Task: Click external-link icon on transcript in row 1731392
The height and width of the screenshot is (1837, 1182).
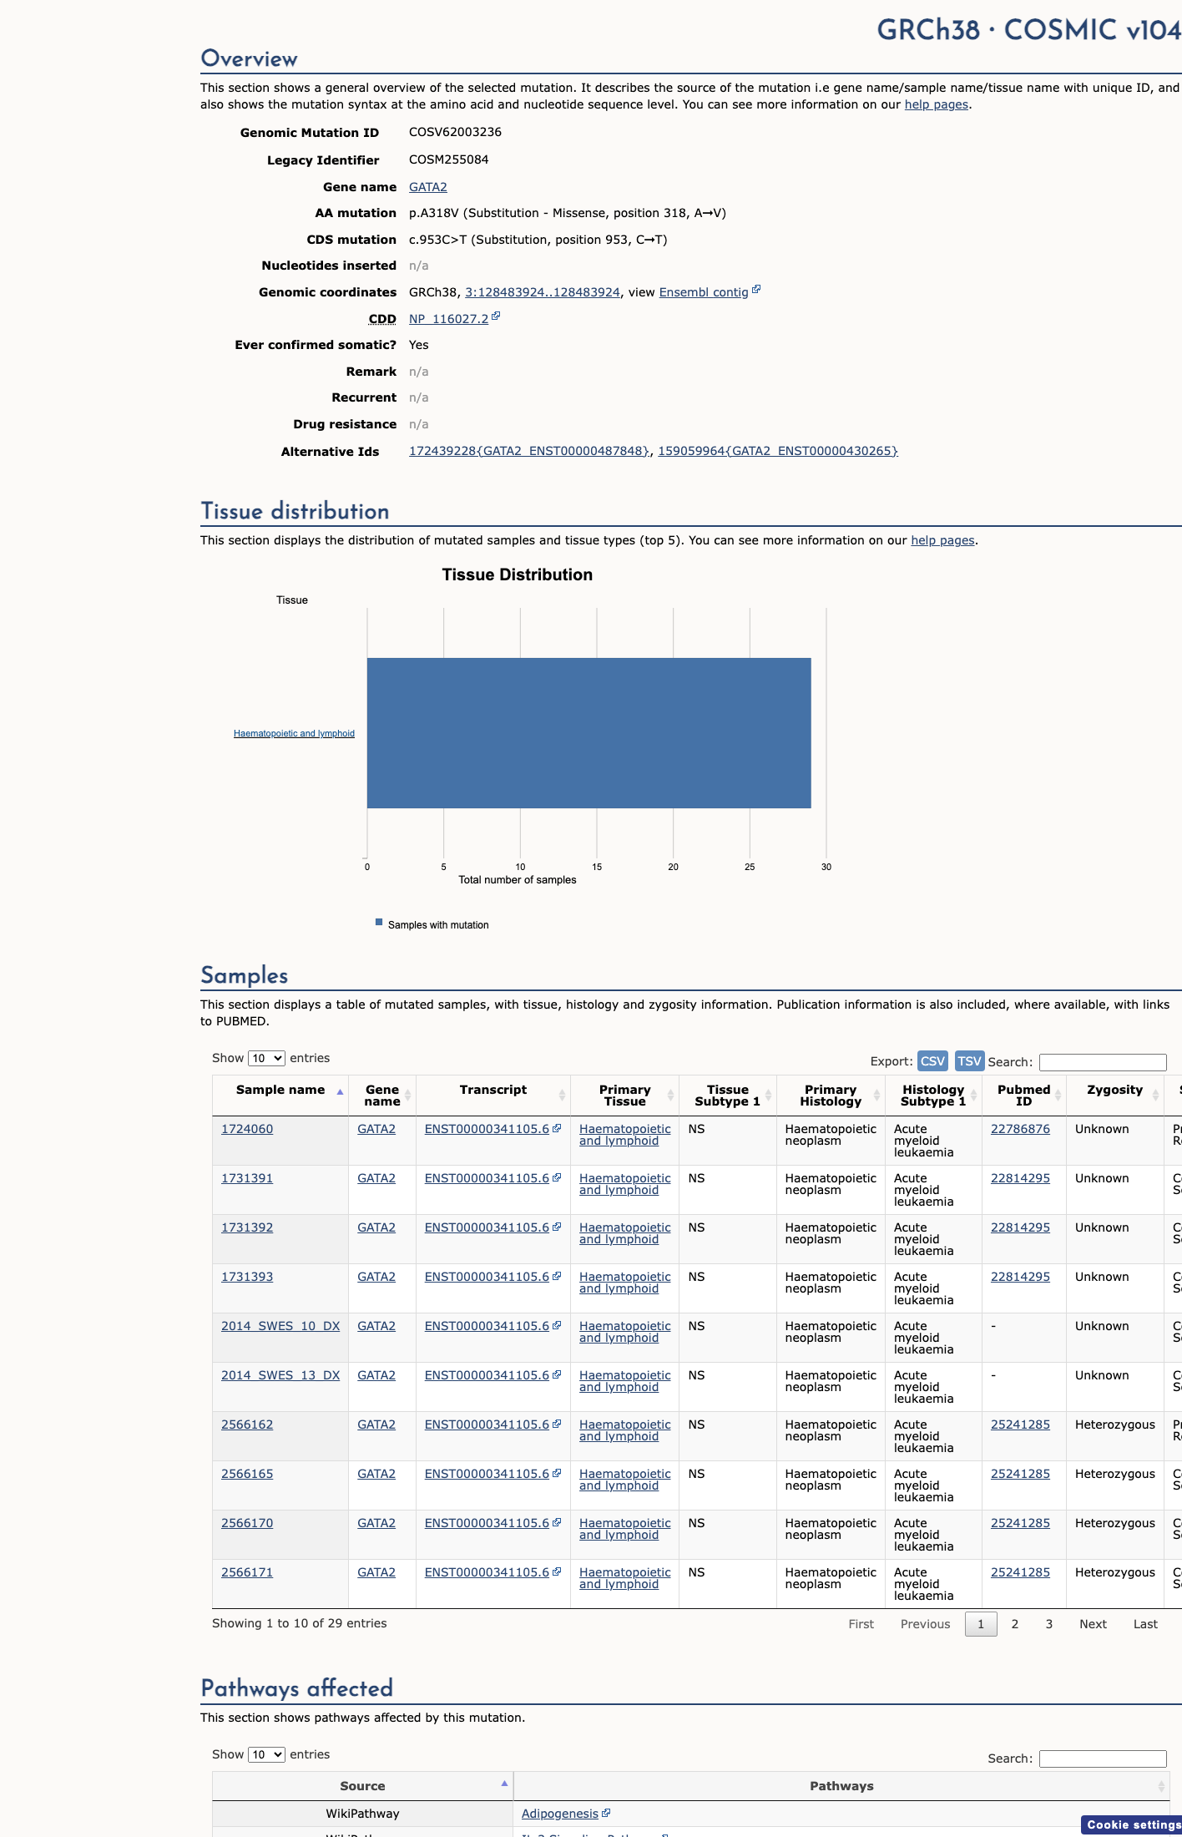Action: [557, 1227]
